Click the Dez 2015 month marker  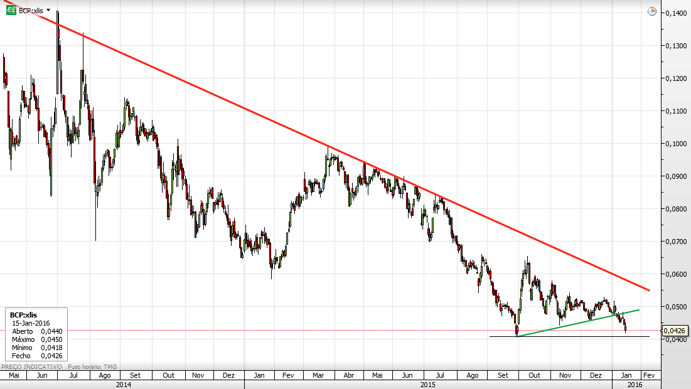coord(596,375)
